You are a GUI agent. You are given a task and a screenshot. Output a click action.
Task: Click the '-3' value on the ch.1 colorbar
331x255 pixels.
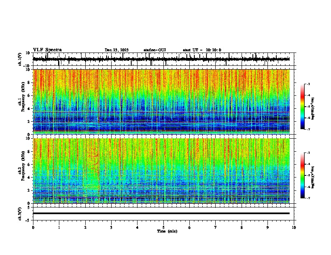click(x=308, y=84)
